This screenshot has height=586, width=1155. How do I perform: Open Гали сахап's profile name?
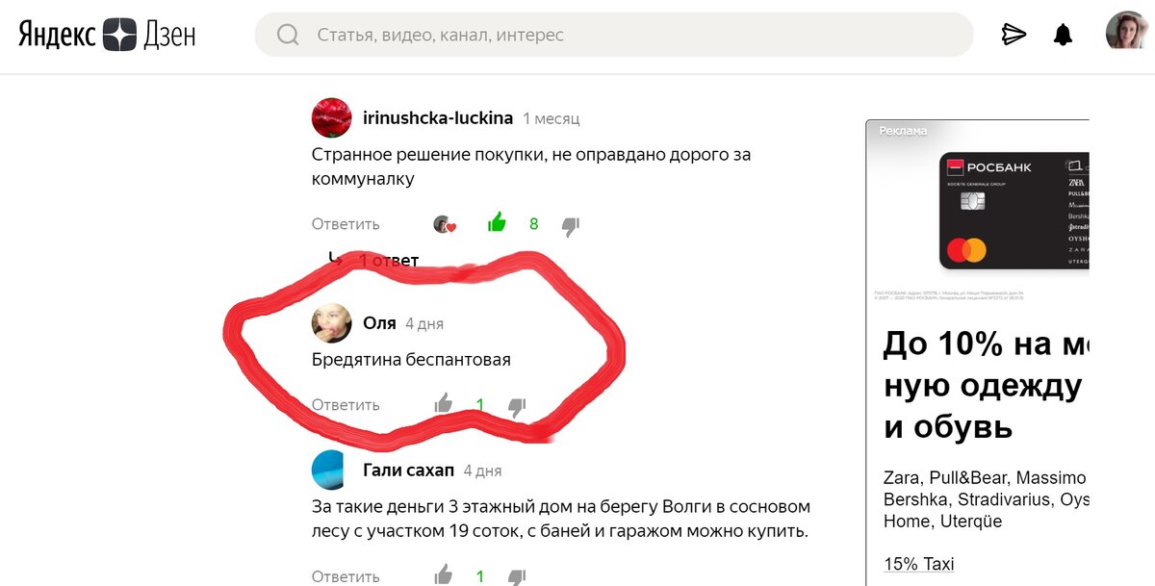coord(408,471)
